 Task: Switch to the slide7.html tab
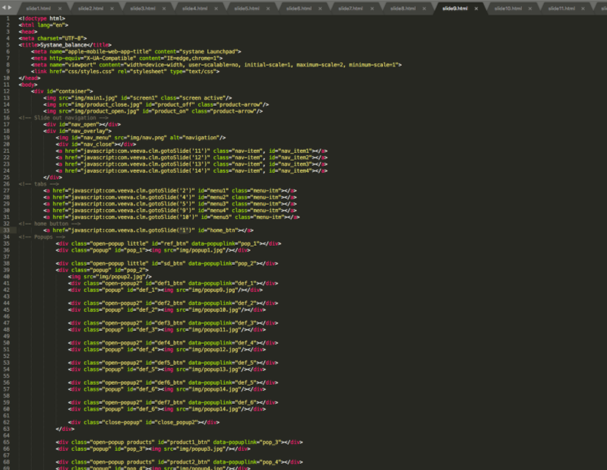351,9
